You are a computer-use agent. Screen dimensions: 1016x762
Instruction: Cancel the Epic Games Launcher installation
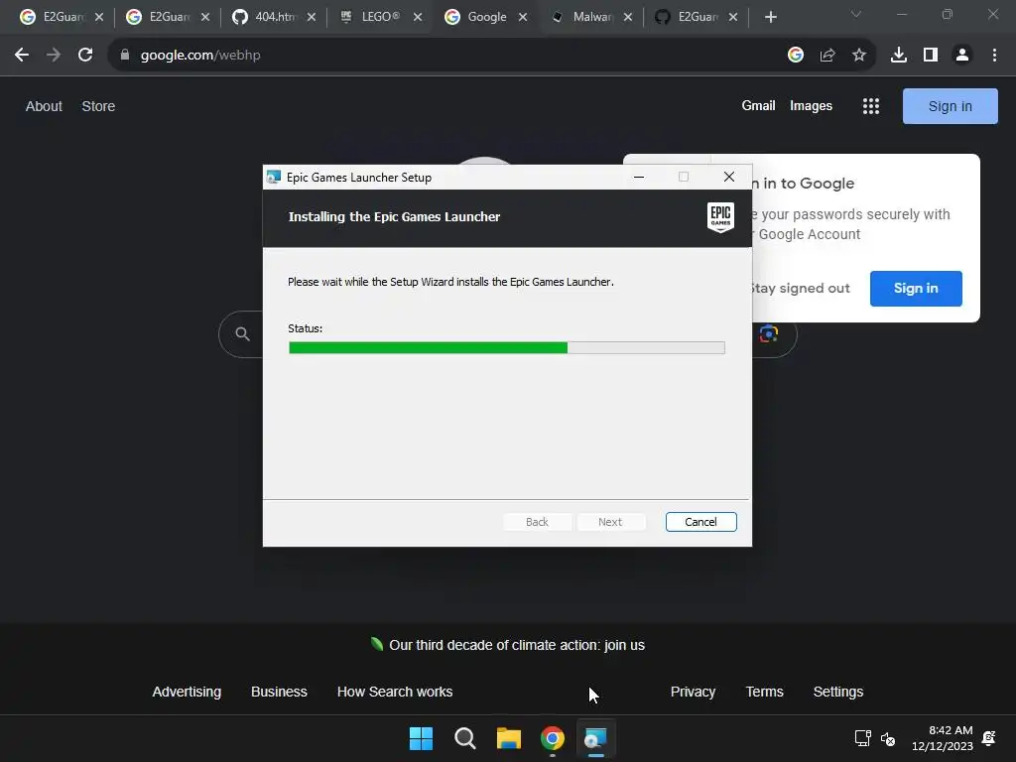click(700, 522)
